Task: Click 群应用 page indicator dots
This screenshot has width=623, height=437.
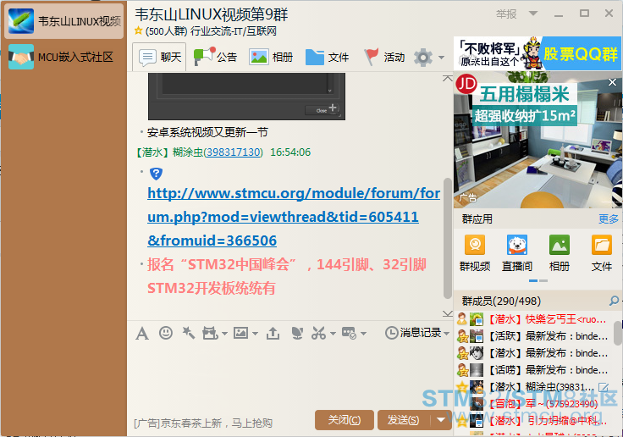Action: (x=538, y=280)
